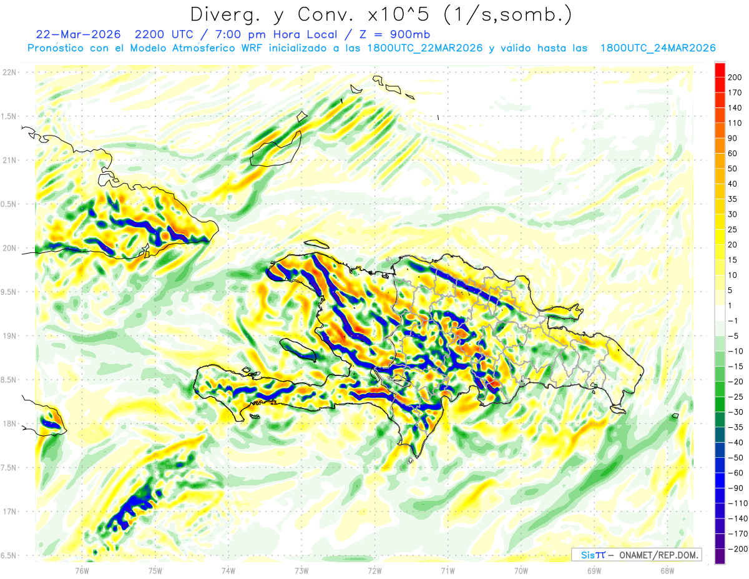
Task: Click the Gonave island in the gulf
Action: click(298, 349)
